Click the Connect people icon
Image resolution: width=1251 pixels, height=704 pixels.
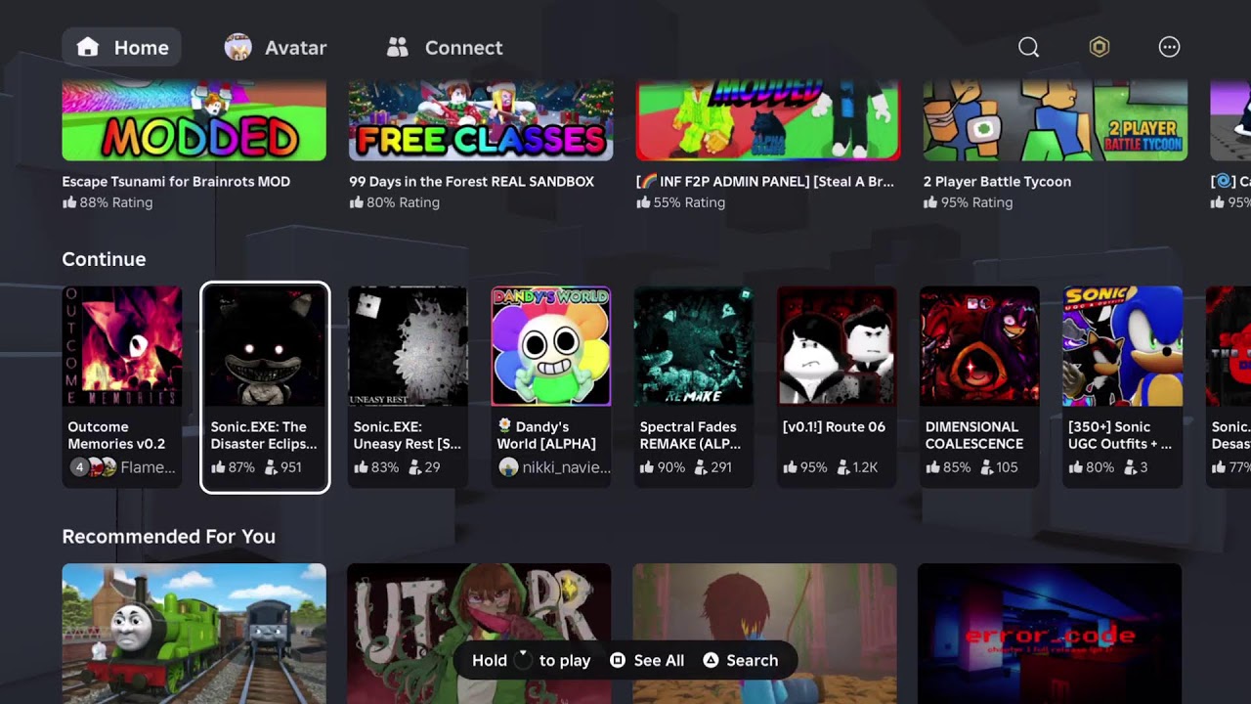coord(397,48)
